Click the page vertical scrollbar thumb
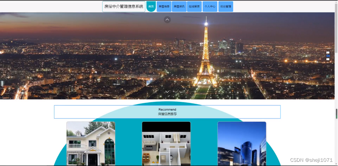The image size is (338, 166). pyautogui.click(x=336, y=28)
